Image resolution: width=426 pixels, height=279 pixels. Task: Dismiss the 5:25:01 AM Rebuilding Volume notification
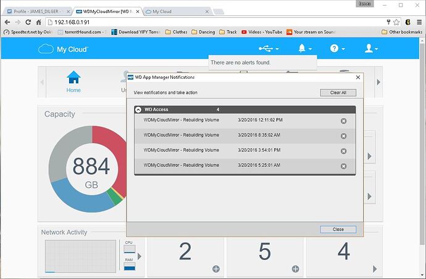343,166
